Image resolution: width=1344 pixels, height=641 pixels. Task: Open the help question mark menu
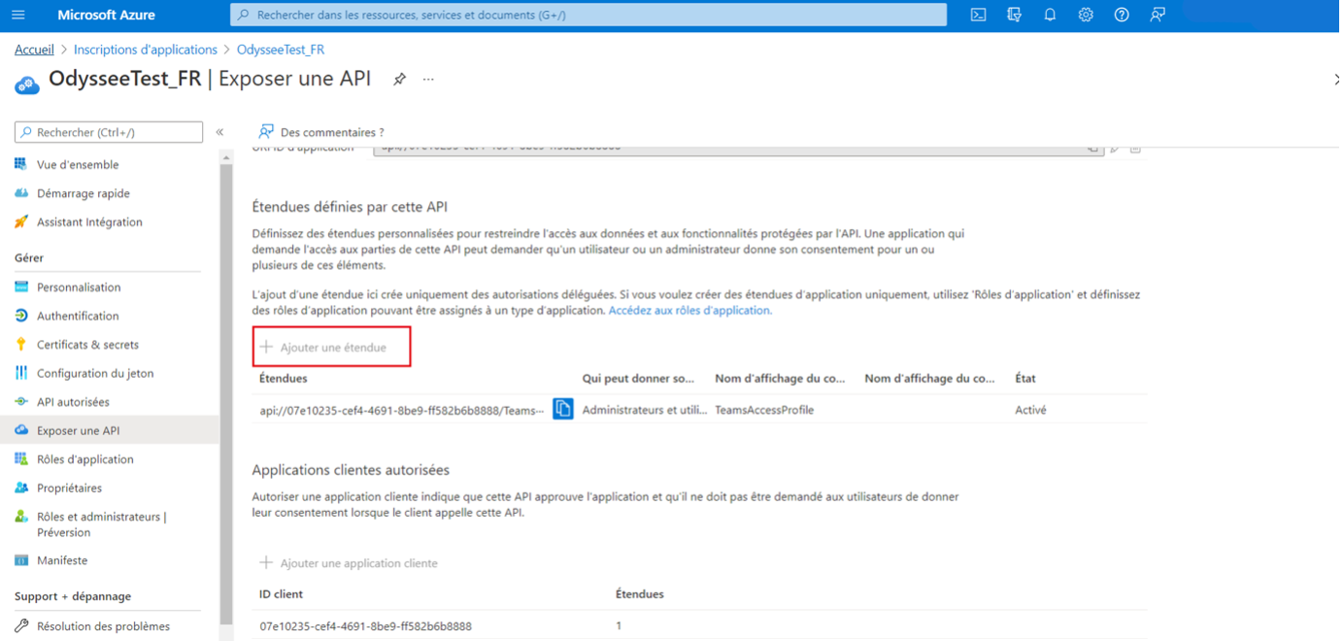1122,15
